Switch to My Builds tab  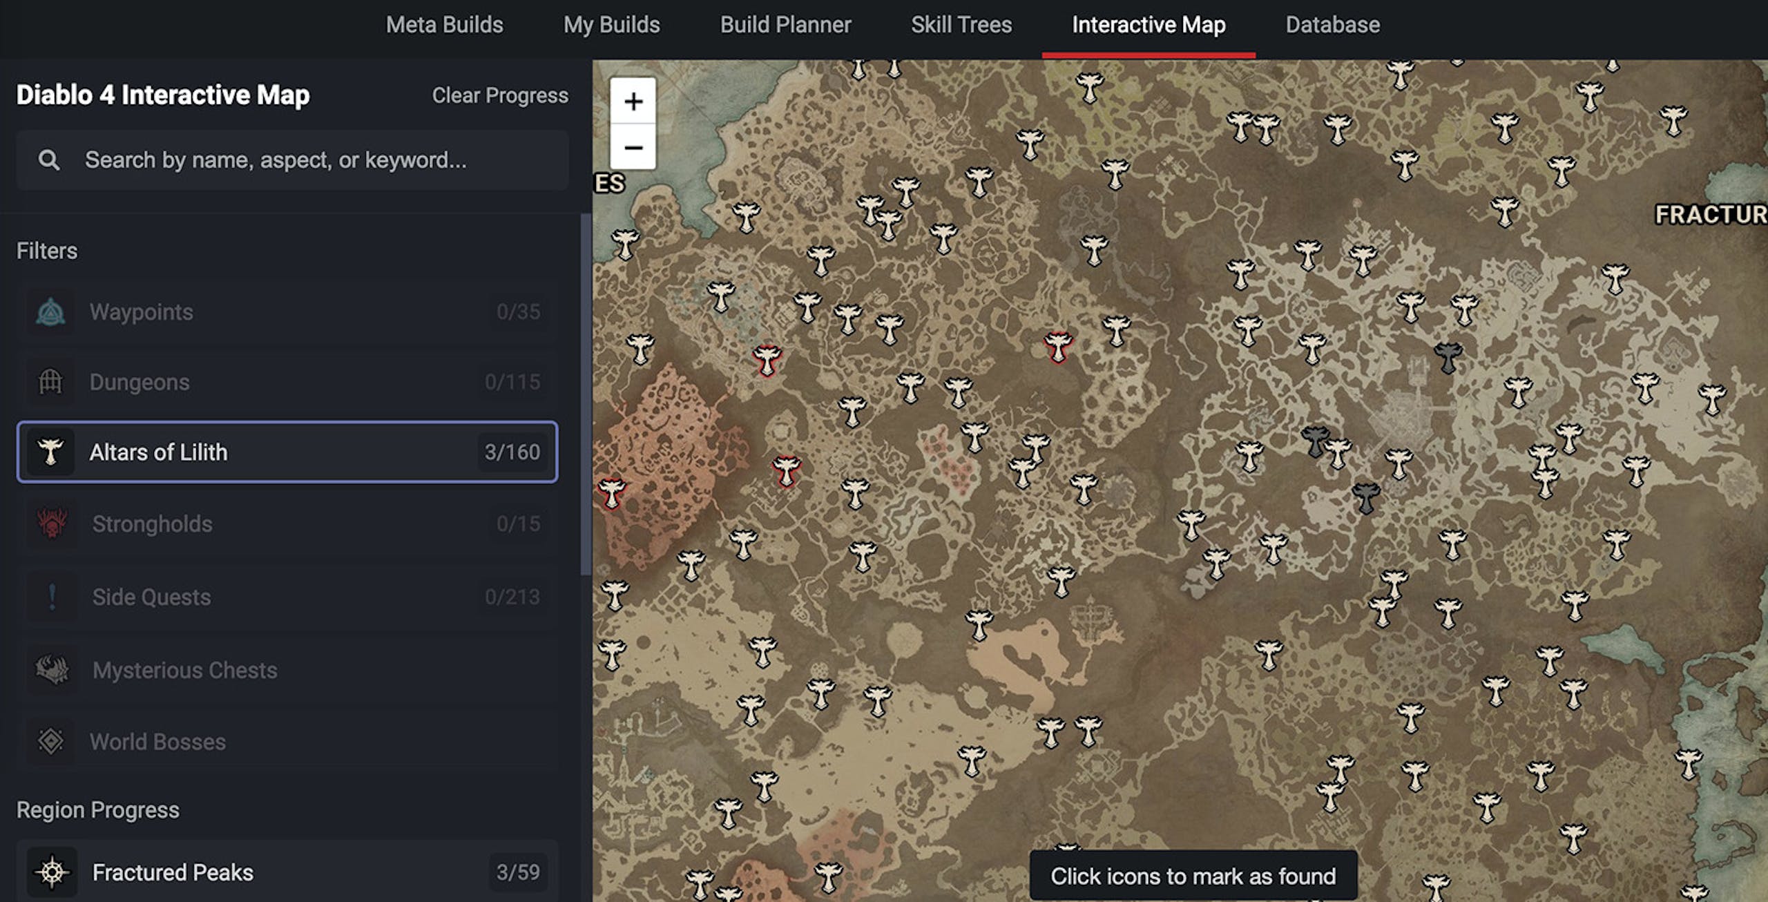coord(611,25)
